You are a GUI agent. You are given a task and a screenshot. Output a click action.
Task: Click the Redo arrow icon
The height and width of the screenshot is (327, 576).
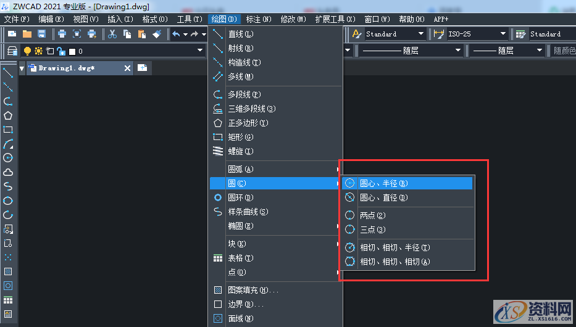pyautogui.click(x=194, y=34)
